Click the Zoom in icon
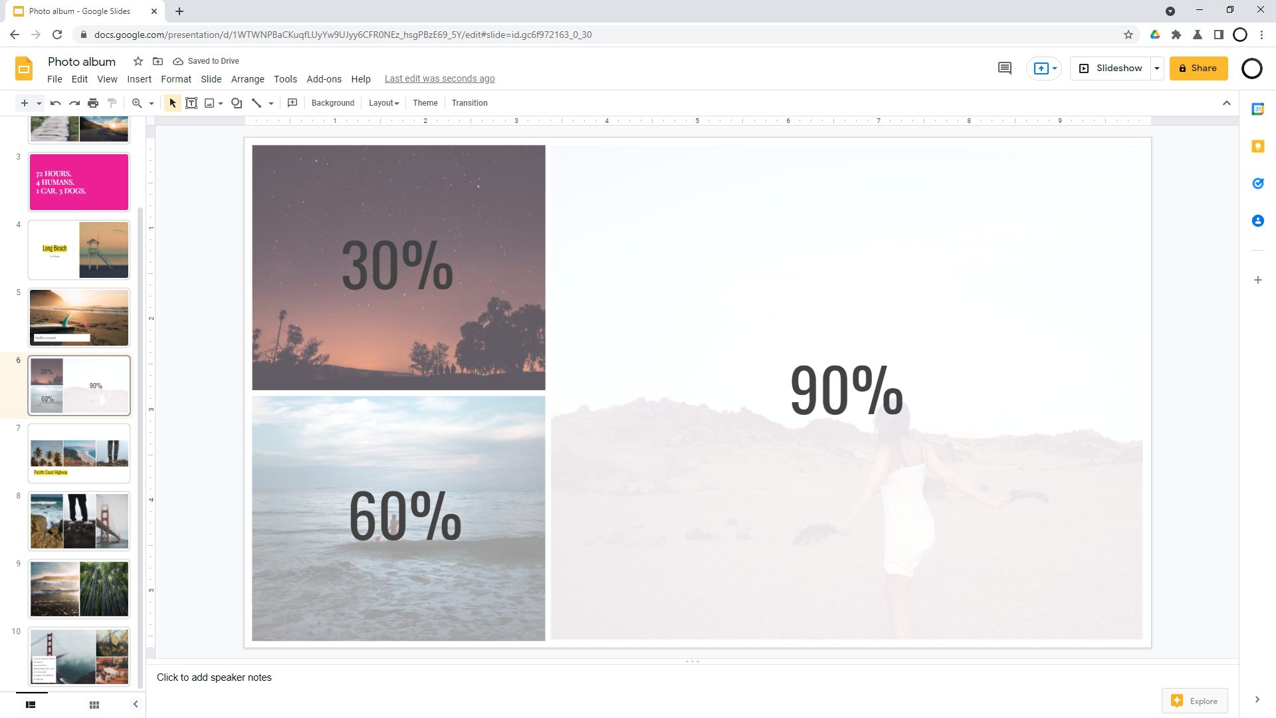Image resolution: width=1276 pixels, height=718 pixels. click(137, 102)
